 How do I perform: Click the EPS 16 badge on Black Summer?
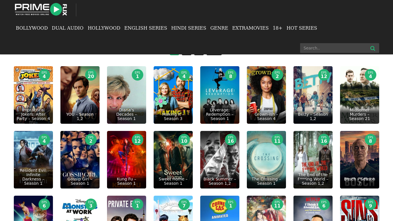click(x=230, y=139)
